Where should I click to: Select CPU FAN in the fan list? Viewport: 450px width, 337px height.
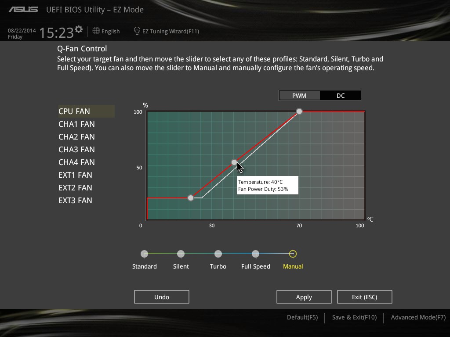tap(87, 111)
